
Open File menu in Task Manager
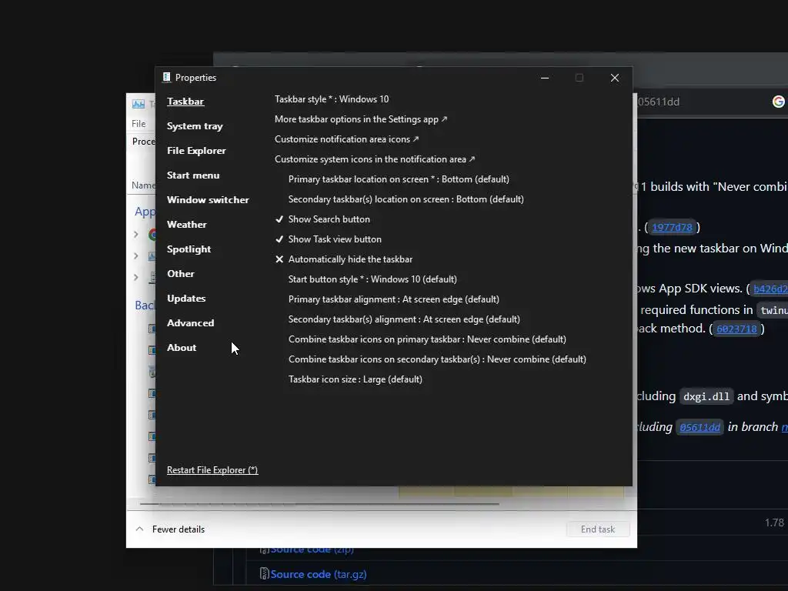point(139,124)
